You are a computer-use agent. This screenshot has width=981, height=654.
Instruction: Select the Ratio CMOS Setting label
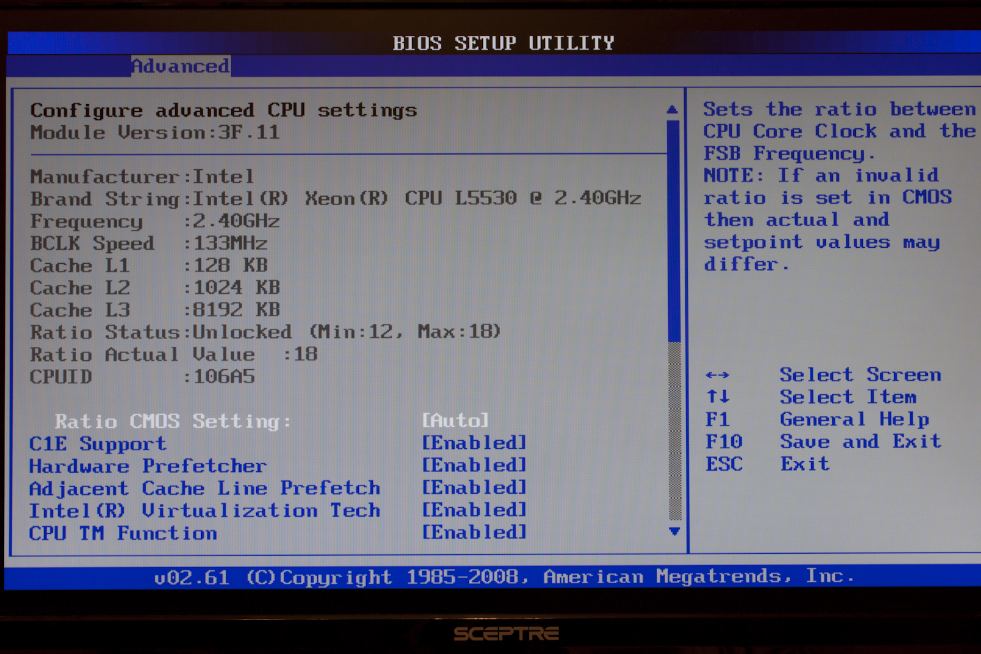[173, 422]
